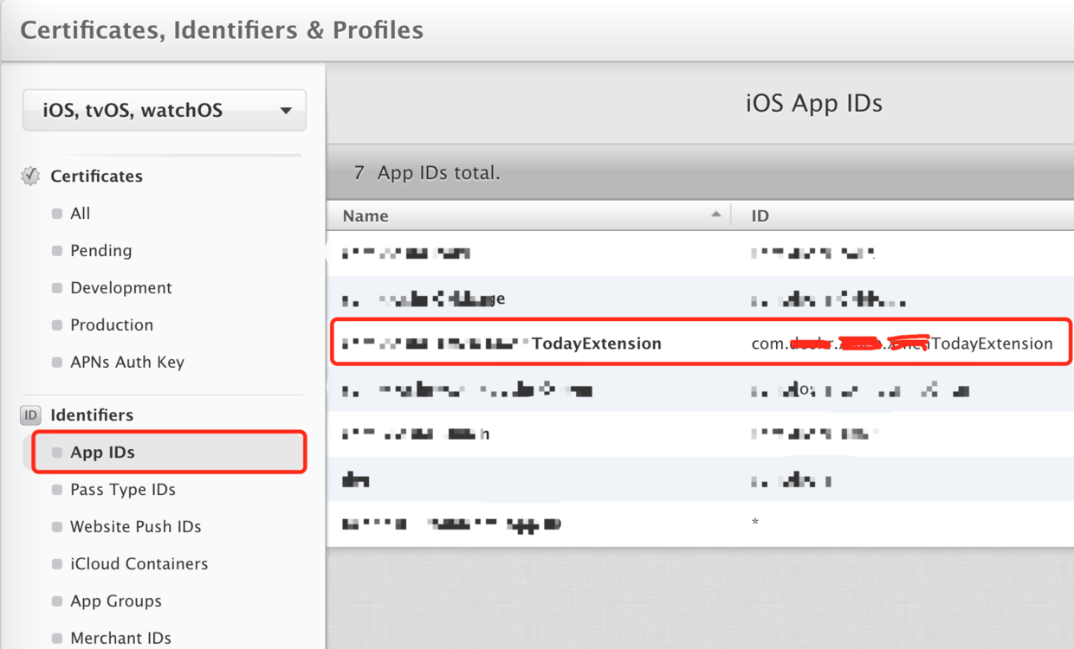Open the iOS, tvOS, watchOS platform dropdown
The width and height of the screenshot is (1074, 649).
click(x=165, y=111)
